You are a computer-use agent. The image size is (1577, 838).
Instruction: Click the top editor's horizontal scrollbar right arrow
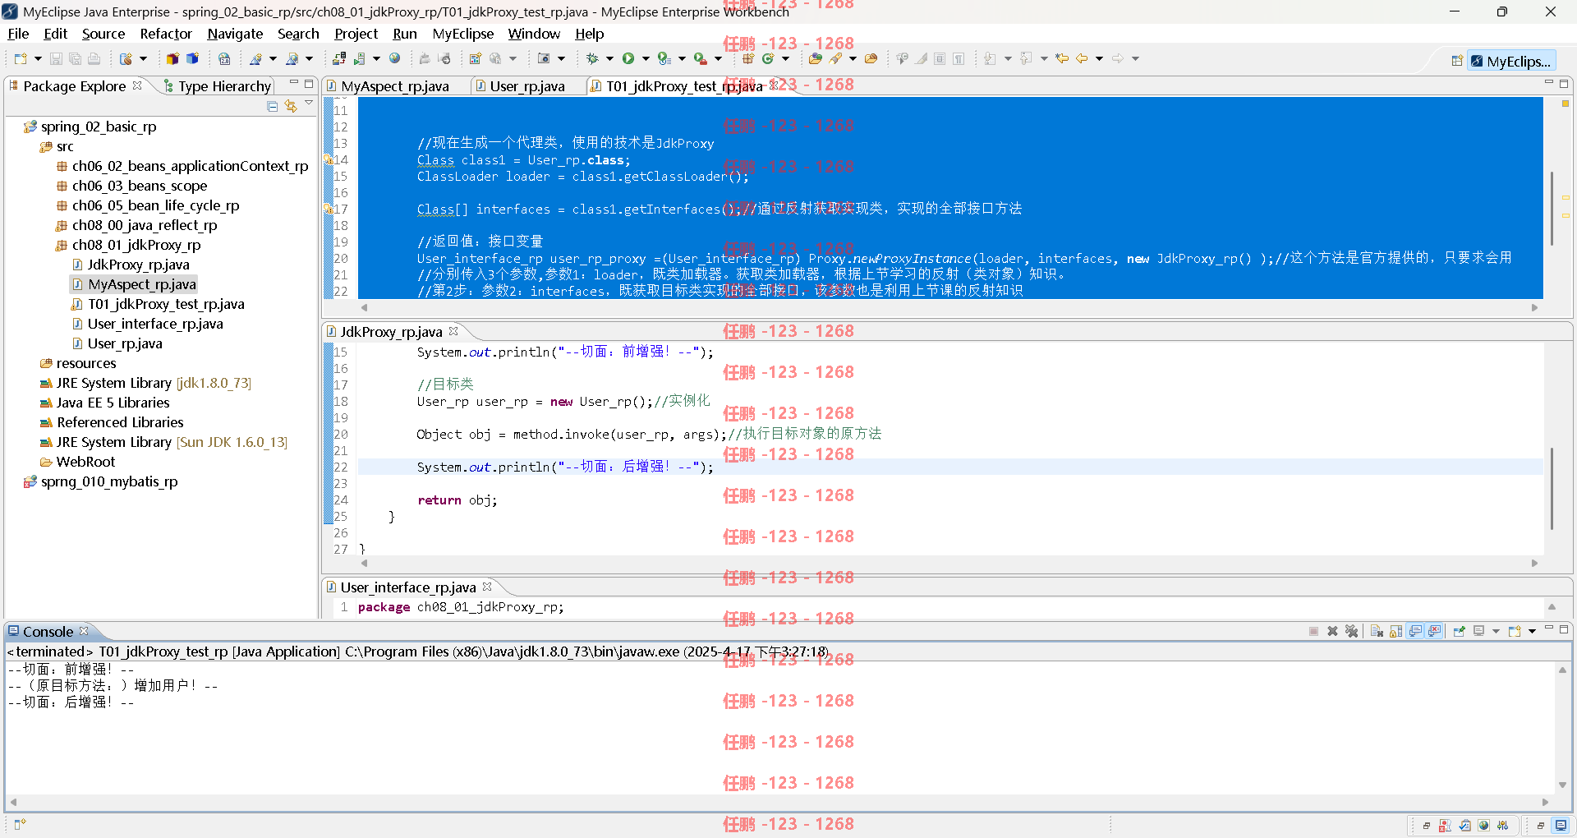coord(1534,307)
